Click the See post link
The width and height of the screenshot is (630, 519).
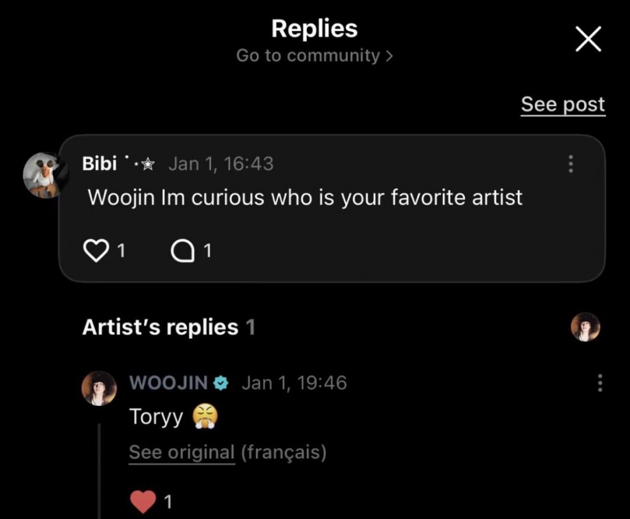(x=563, y=104)
